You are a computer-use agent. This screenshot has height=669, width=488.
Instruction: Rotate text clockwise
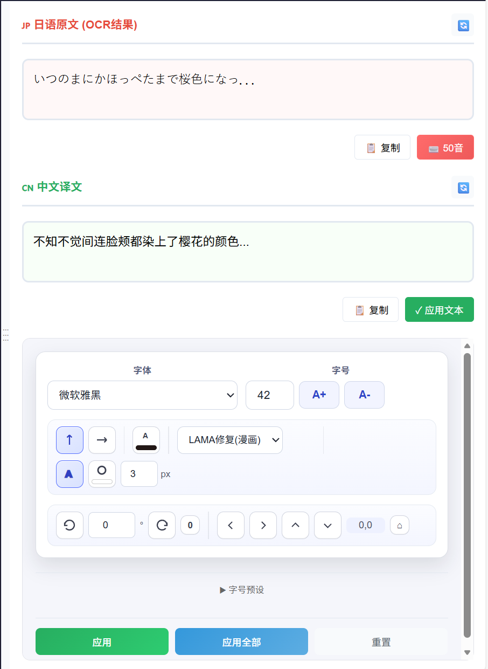[162, 525]
